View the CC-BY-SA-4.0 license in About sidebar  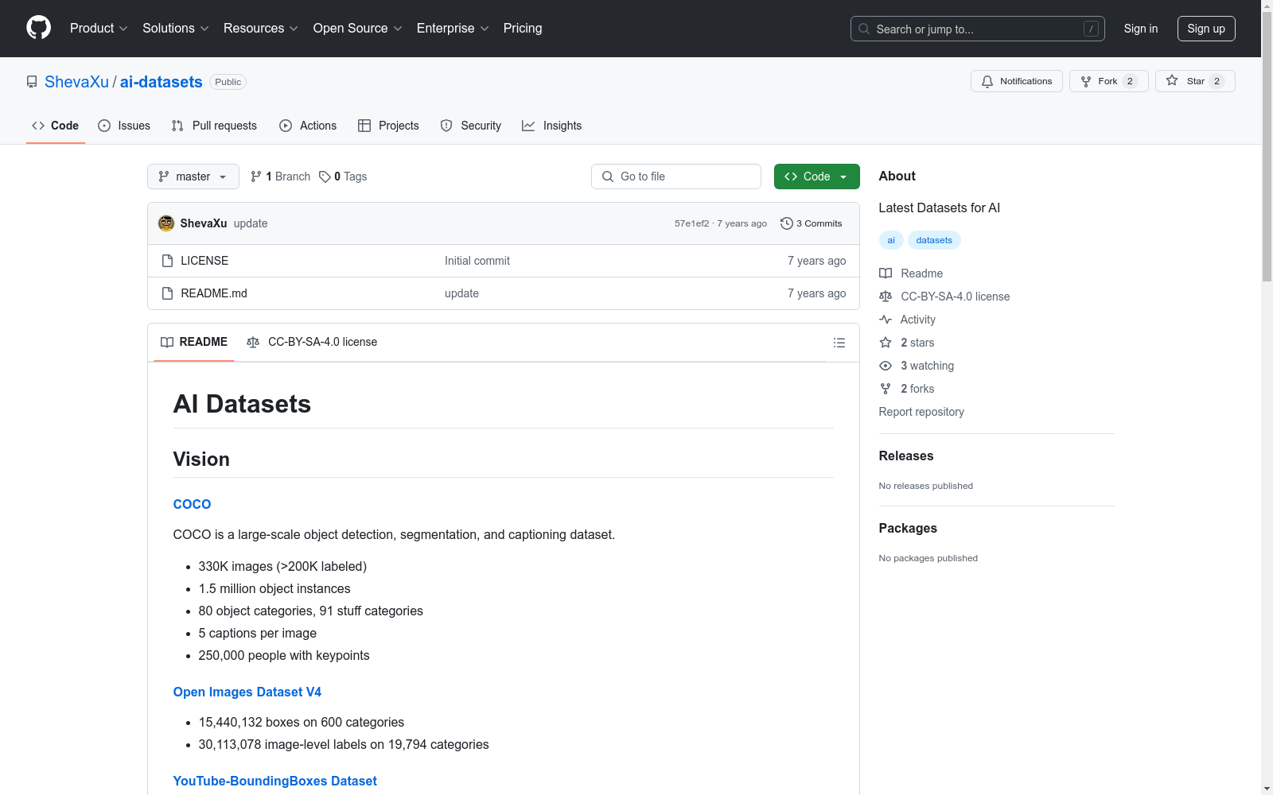(944, 297)
